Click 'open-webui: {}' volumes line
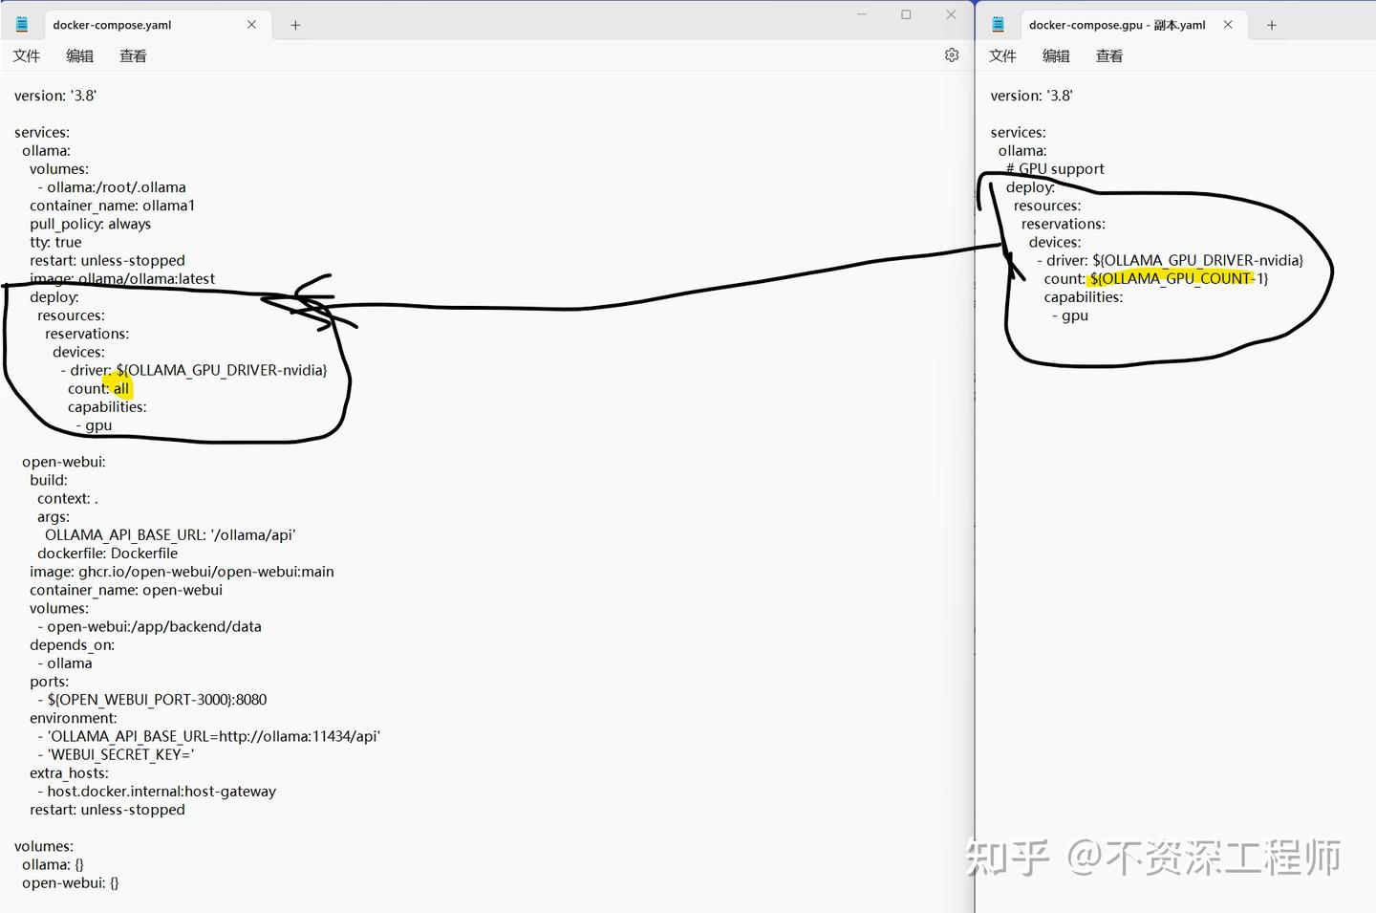 pyautogui.click(x=71, y=882)
